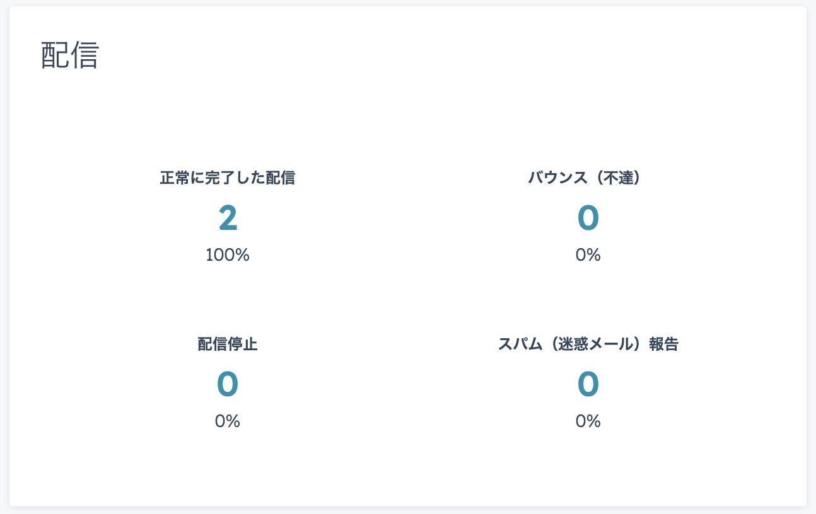View spam-reporting contacts via the teal zero

pos(588,384)
